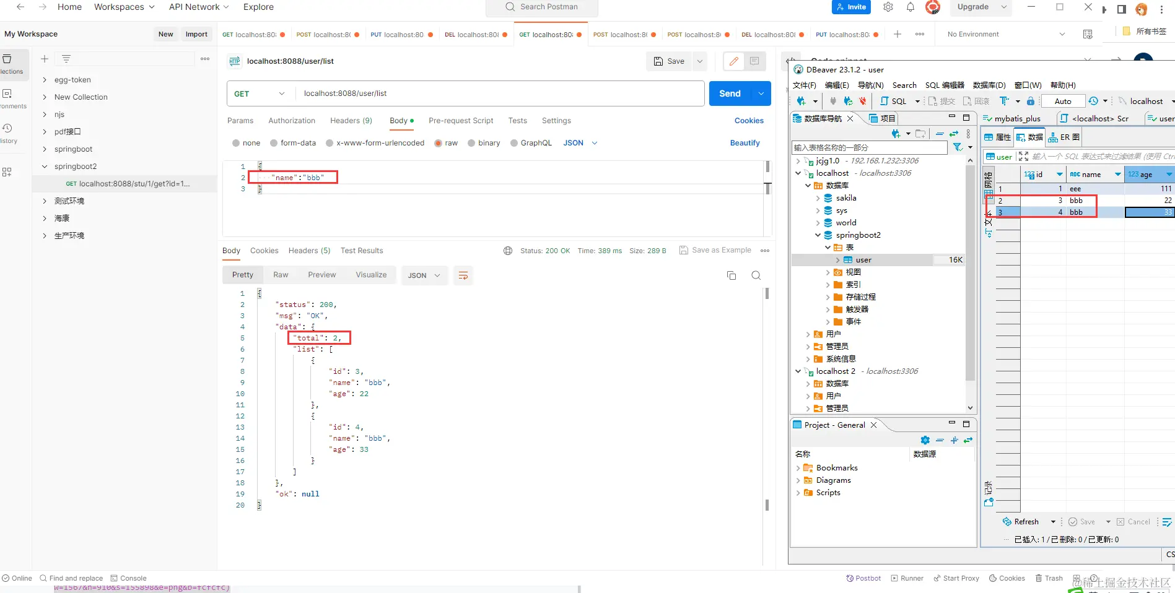Add a new request tab with plus

(897, 34)
